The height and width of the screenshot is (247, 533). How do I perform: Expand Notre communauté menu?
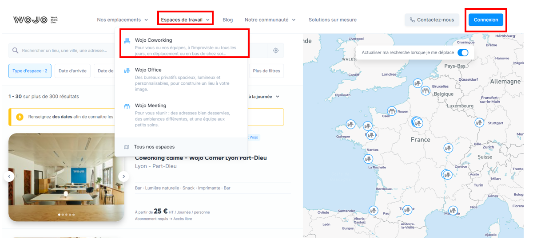point(270,20)
